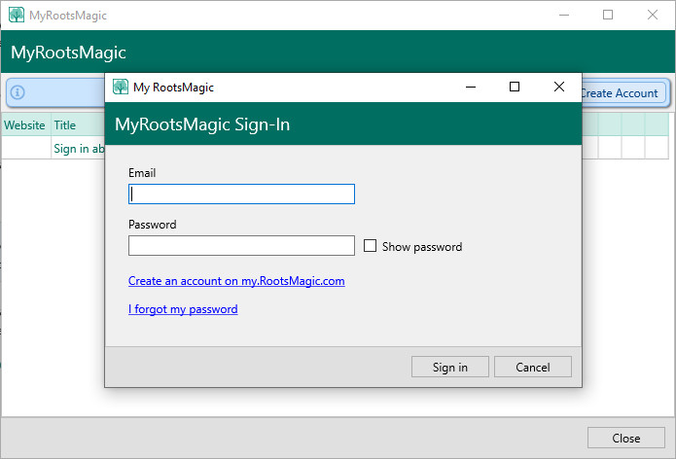676x459 pixels.
Task: Minimize the main MyRootsMagic window
Action: click(563, 16)
